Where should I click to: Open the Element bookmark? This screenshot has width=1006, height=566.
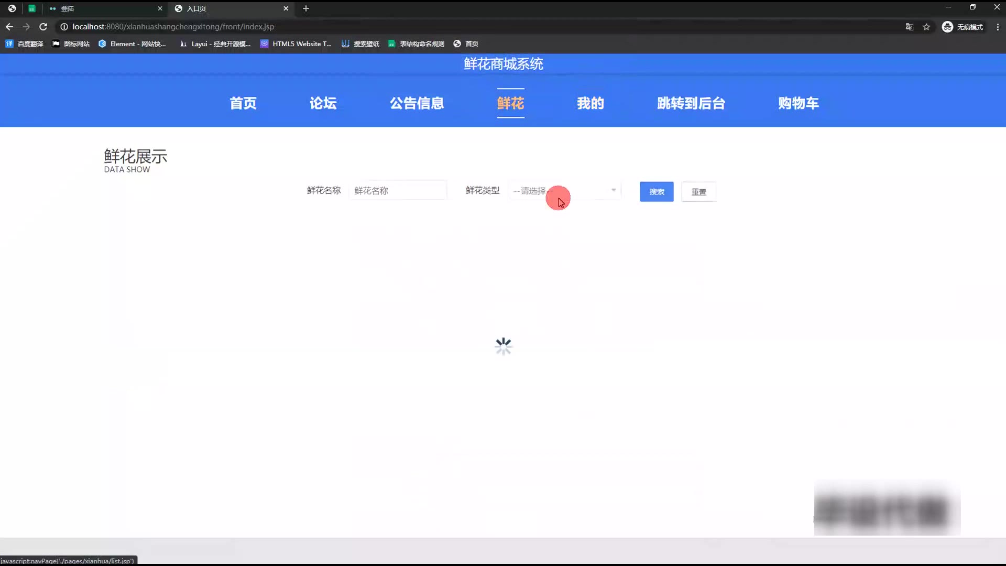pos(132,44)
